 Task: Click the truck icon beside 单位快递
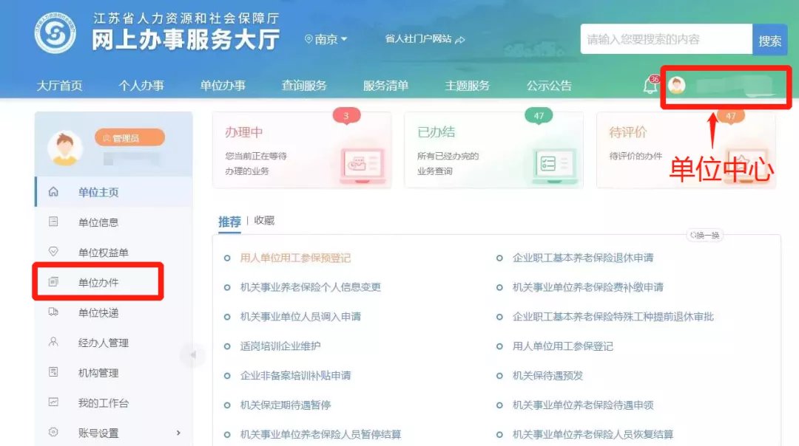click(x=53, y=312)
